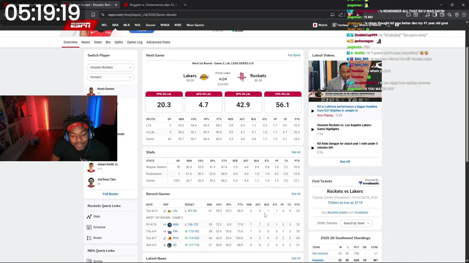The height and width of the screenshot is (263, 469).
Task: Switch to the Advanced Stats tab
Action: 158,42
